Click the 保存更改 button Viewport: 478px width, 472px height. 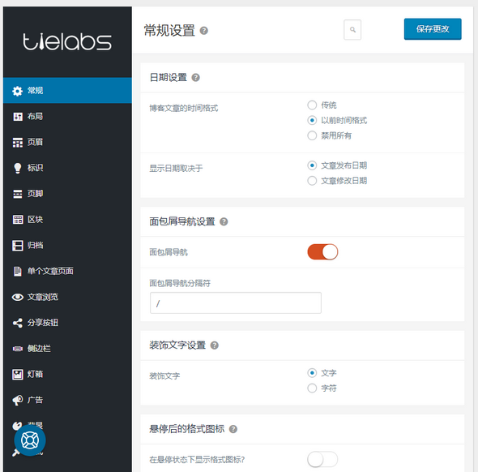click(x=433, y=29)
